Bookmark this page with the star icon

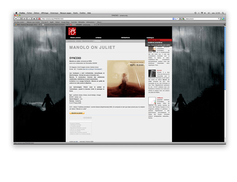(175, 19)
